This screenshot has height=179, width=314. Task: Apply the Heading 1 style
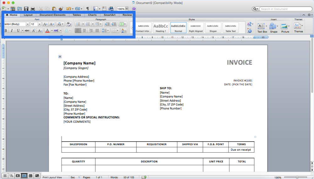161,28
